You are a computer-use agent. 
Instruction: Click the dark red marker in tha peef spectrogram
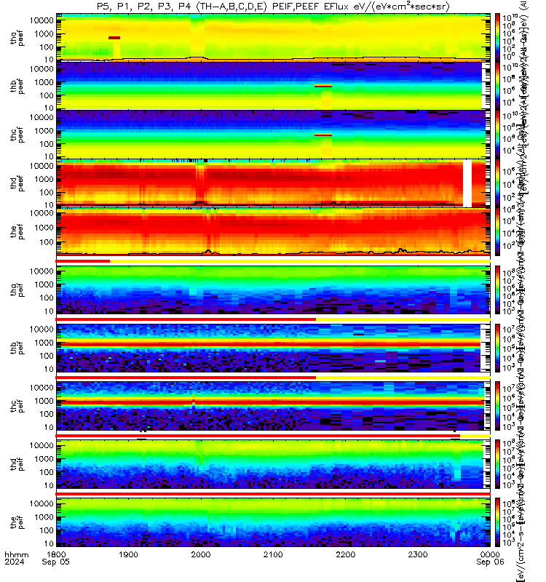pos(114,38)
